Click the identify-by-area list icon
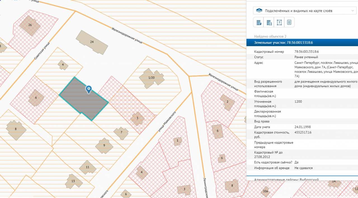The height and width of the screenshot is (198, 358). [269, 23]
